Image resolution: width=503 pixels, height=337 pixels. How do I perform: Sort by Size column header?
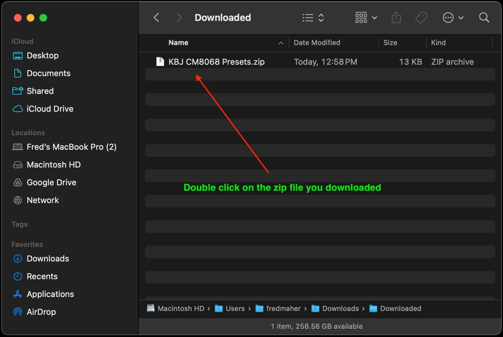[390, 43]
